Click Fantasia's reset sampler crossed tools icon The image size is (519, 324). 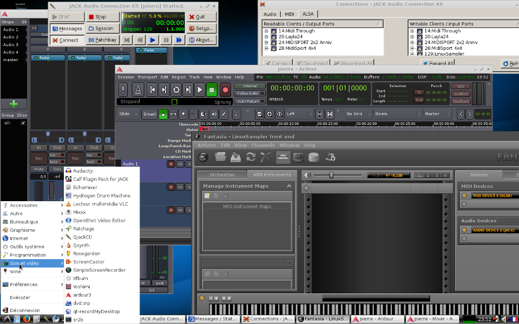(x=265, y=157)
